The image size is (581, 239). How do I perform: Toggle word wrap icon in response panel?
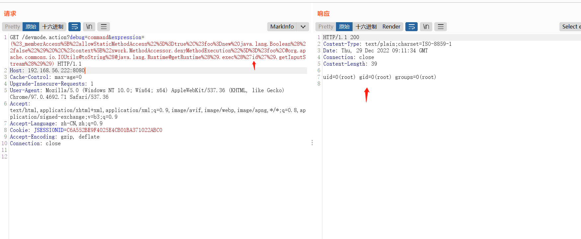[x=411, y=27]
